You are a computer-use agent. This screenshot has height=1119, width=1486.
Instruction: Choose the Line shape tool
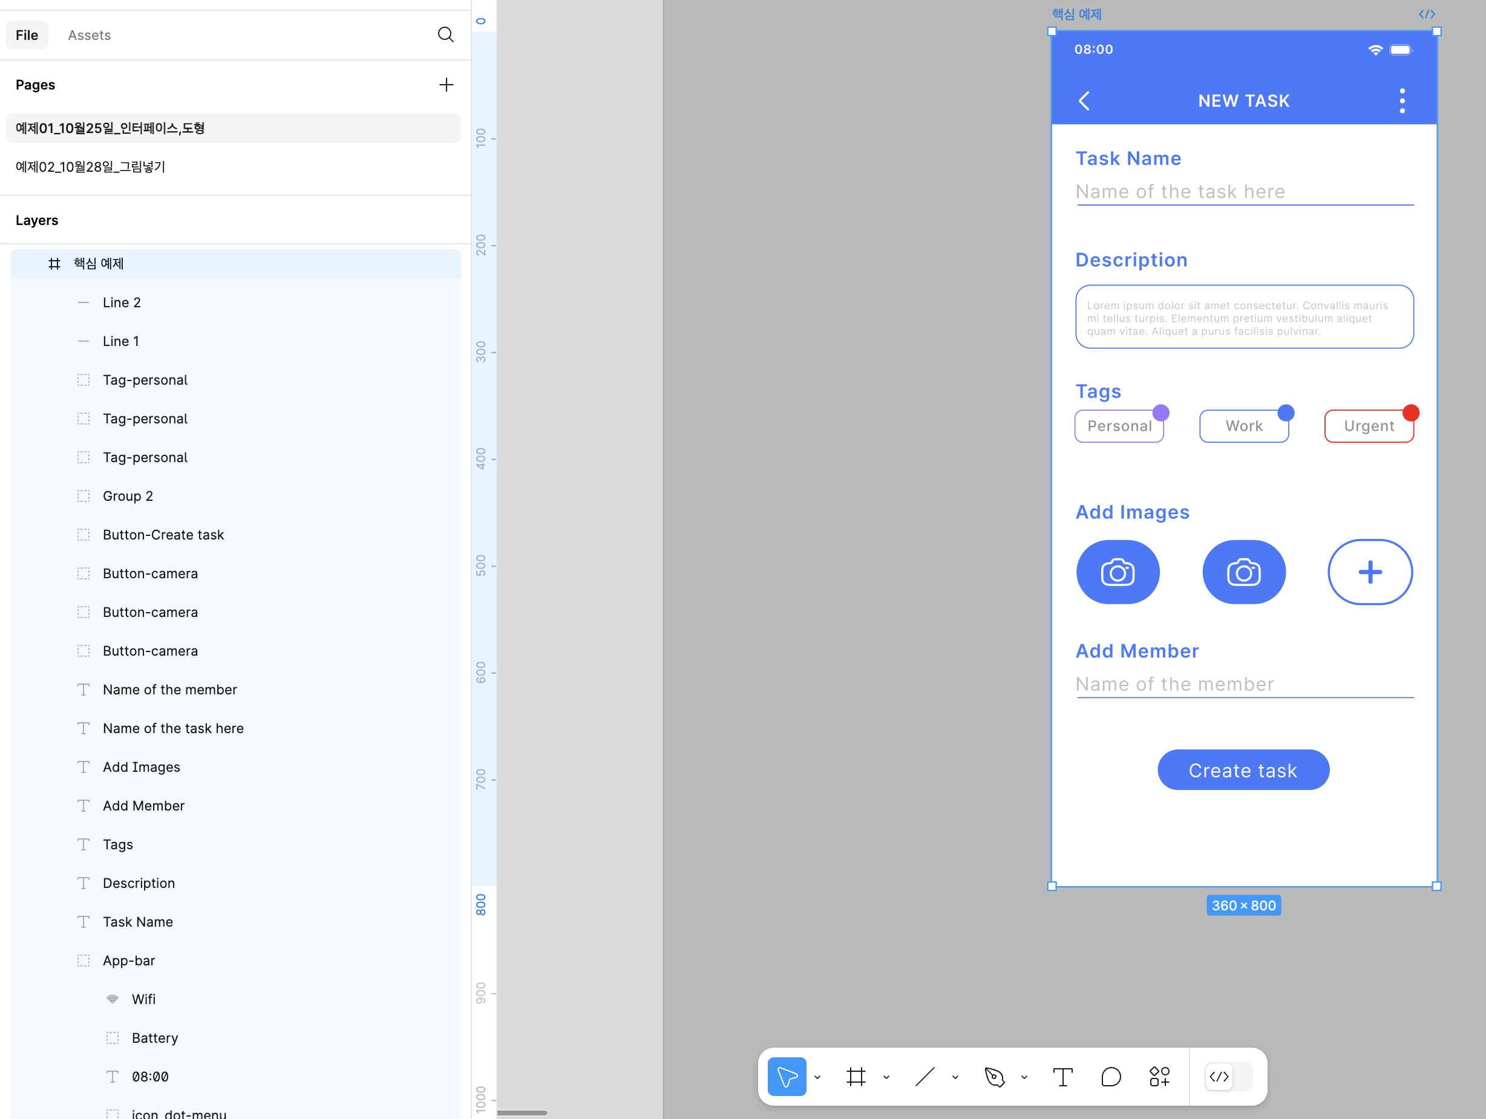pos(925,1077)
